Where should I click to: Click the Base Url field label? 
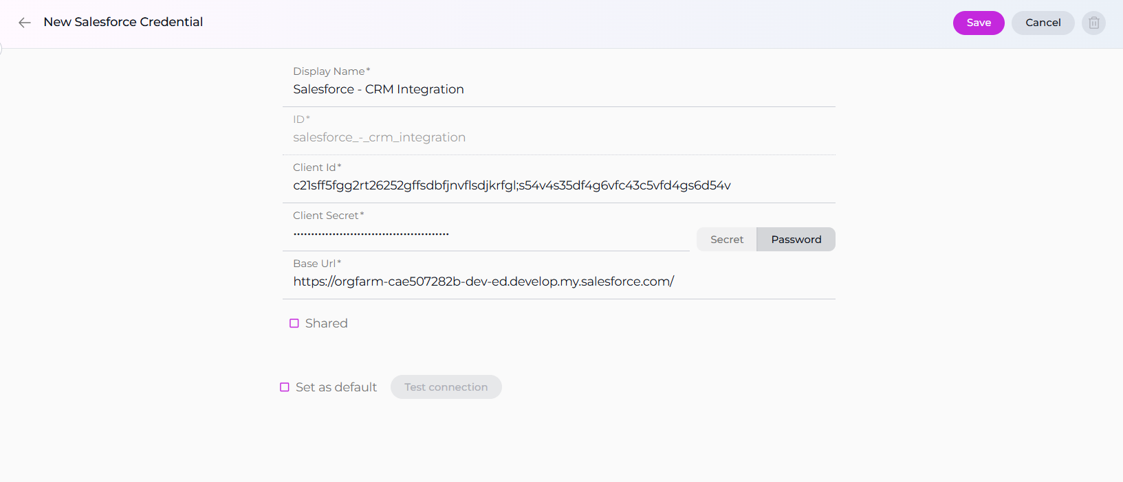point(316,264)
